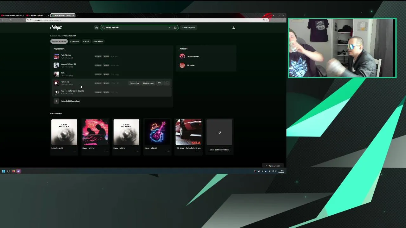Image resolution: width=406 pixels, height=228 pixels.
Task: Open the user profile icon
Action: click(233, 28)
